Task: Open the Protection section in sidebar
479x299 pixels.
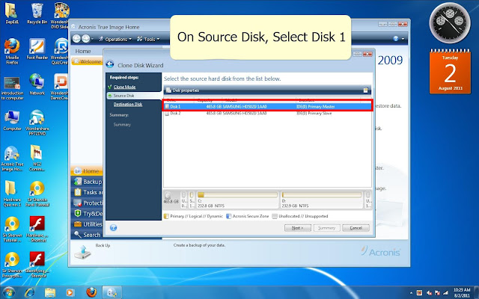Action: (x=87, y=203)
